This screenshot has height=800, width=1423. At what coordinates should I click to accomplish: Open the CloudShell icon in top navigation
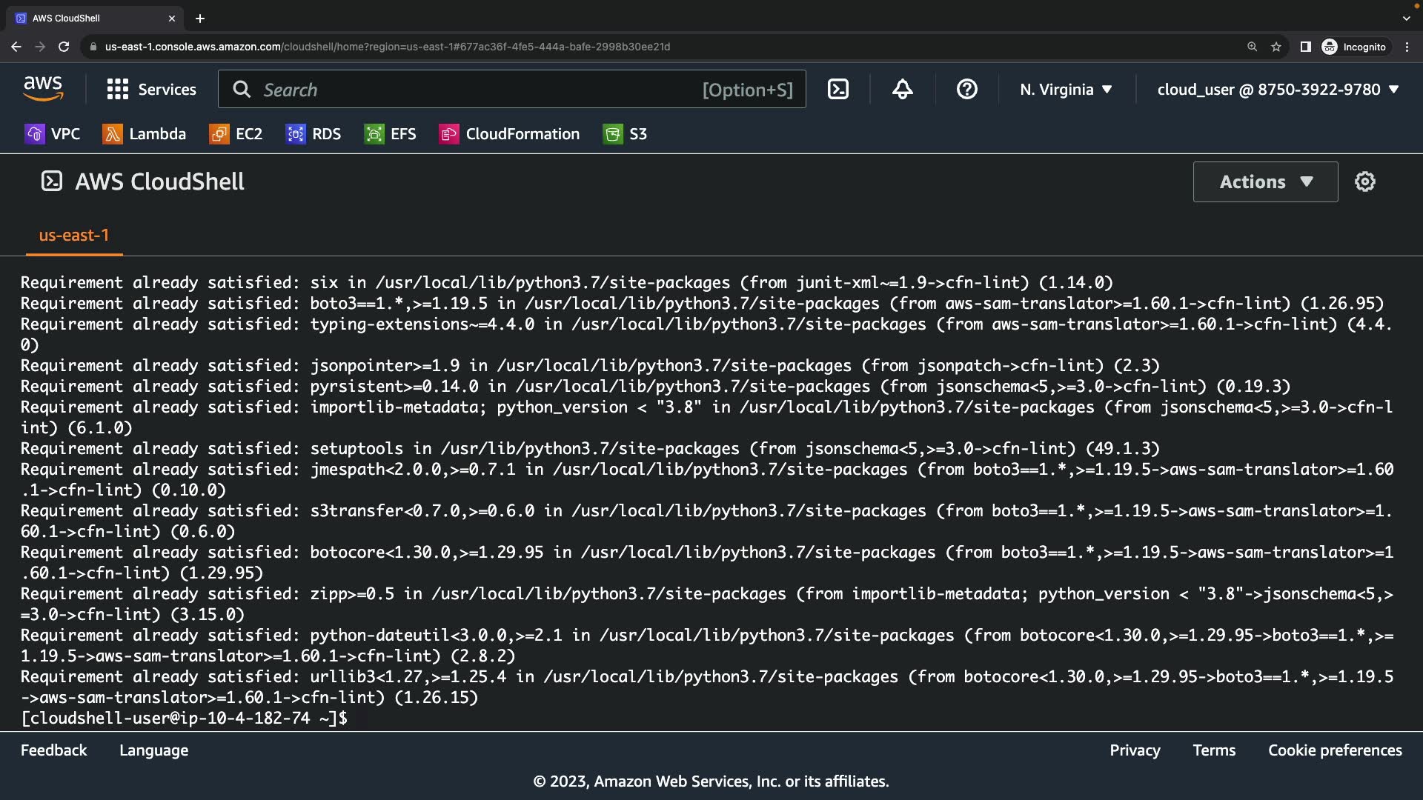(837, 90)
